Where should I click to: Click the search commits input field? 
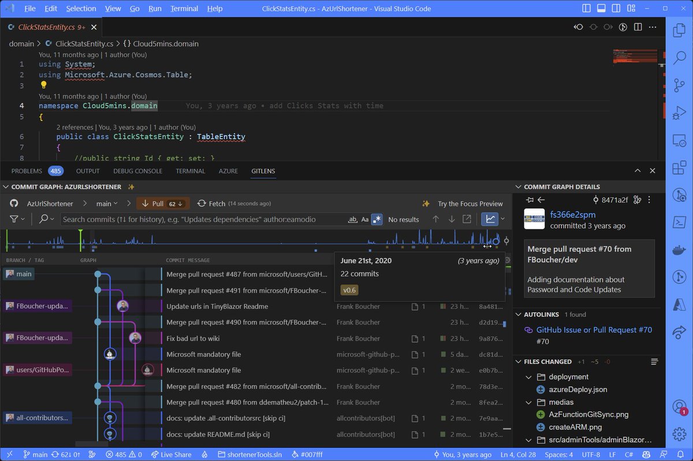click(x=202, y=220)
